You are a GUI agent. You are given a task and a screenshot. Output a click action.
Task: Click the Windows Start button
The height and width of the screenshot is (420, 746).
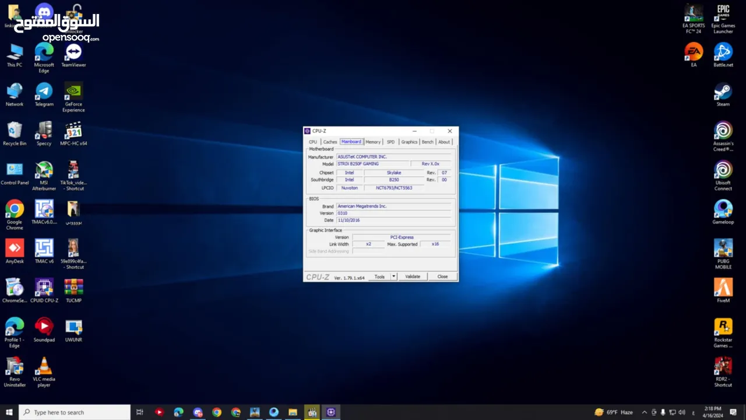pos(9,412)
